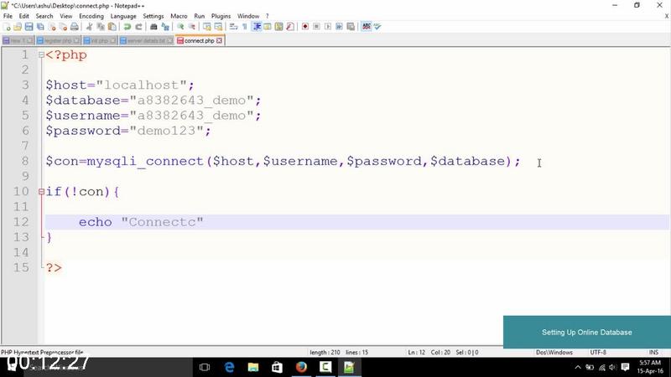Open a file using the folder toolbar icon

point(18,27)
